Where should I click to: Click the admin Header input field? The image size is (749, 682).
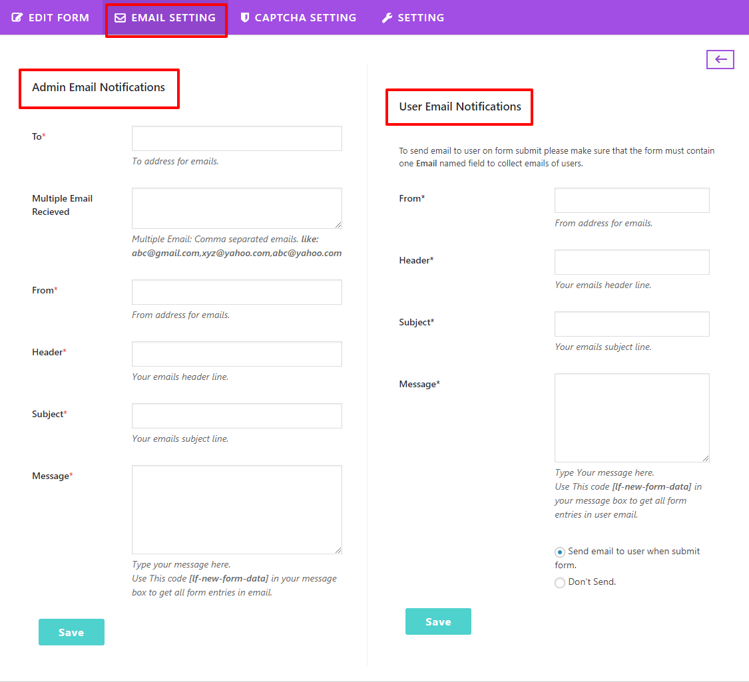(237, 354)
